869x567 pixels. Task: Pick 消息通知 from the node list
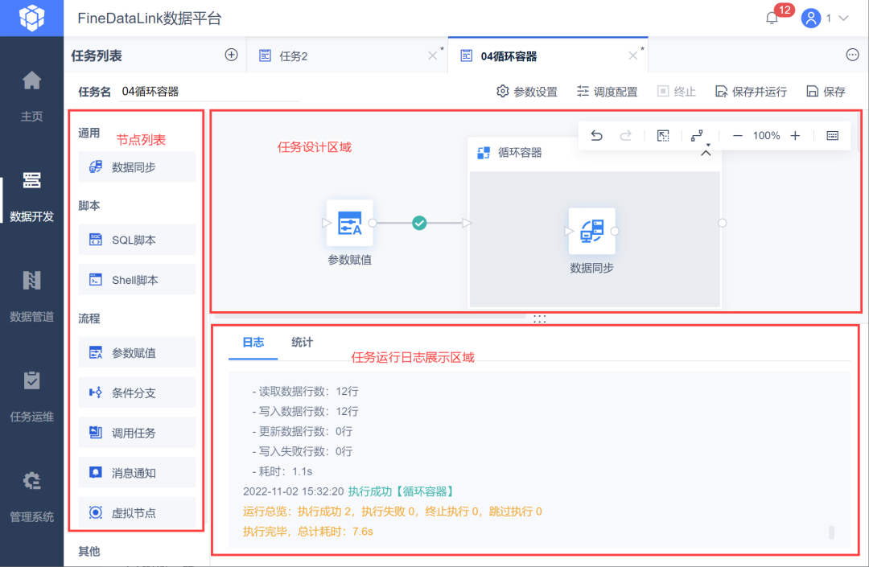tap(137, 472)
